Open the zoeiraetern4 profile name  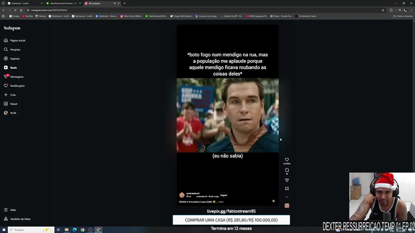(193, 194)
